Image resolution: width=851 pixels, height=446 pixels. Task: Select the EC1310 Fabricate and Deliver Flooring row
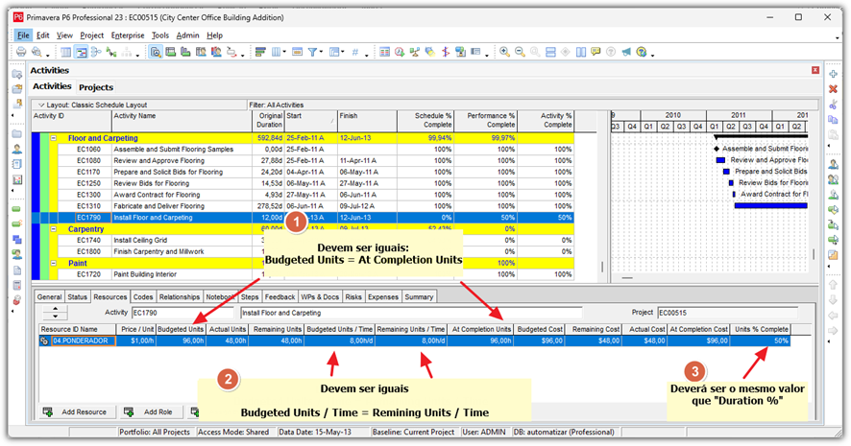(x=303, y=206)
